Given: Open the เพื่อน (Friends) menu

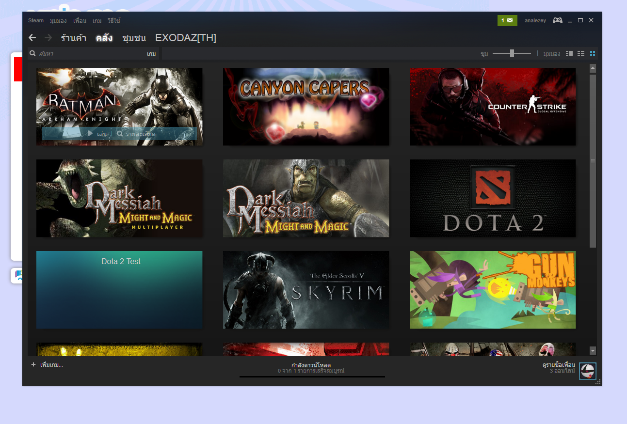Looking at the screenshot, I should (x=80, y=21).
